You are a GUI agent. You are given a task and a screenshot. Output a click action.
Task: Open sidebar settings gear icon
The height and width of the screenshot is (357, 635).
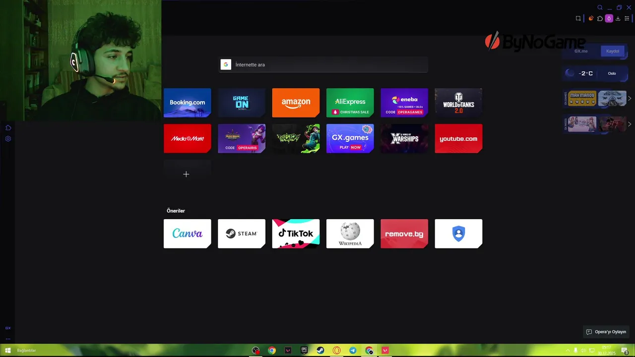(8, 139)
